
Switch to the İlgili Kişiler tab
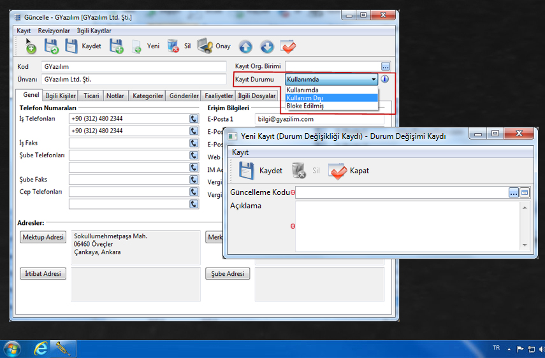(x=61, y=96)
